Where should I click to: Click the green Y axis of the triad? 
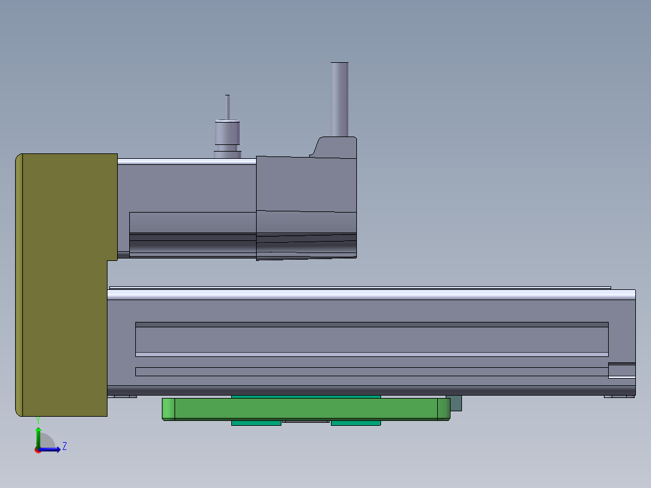(x=38, y=437)
